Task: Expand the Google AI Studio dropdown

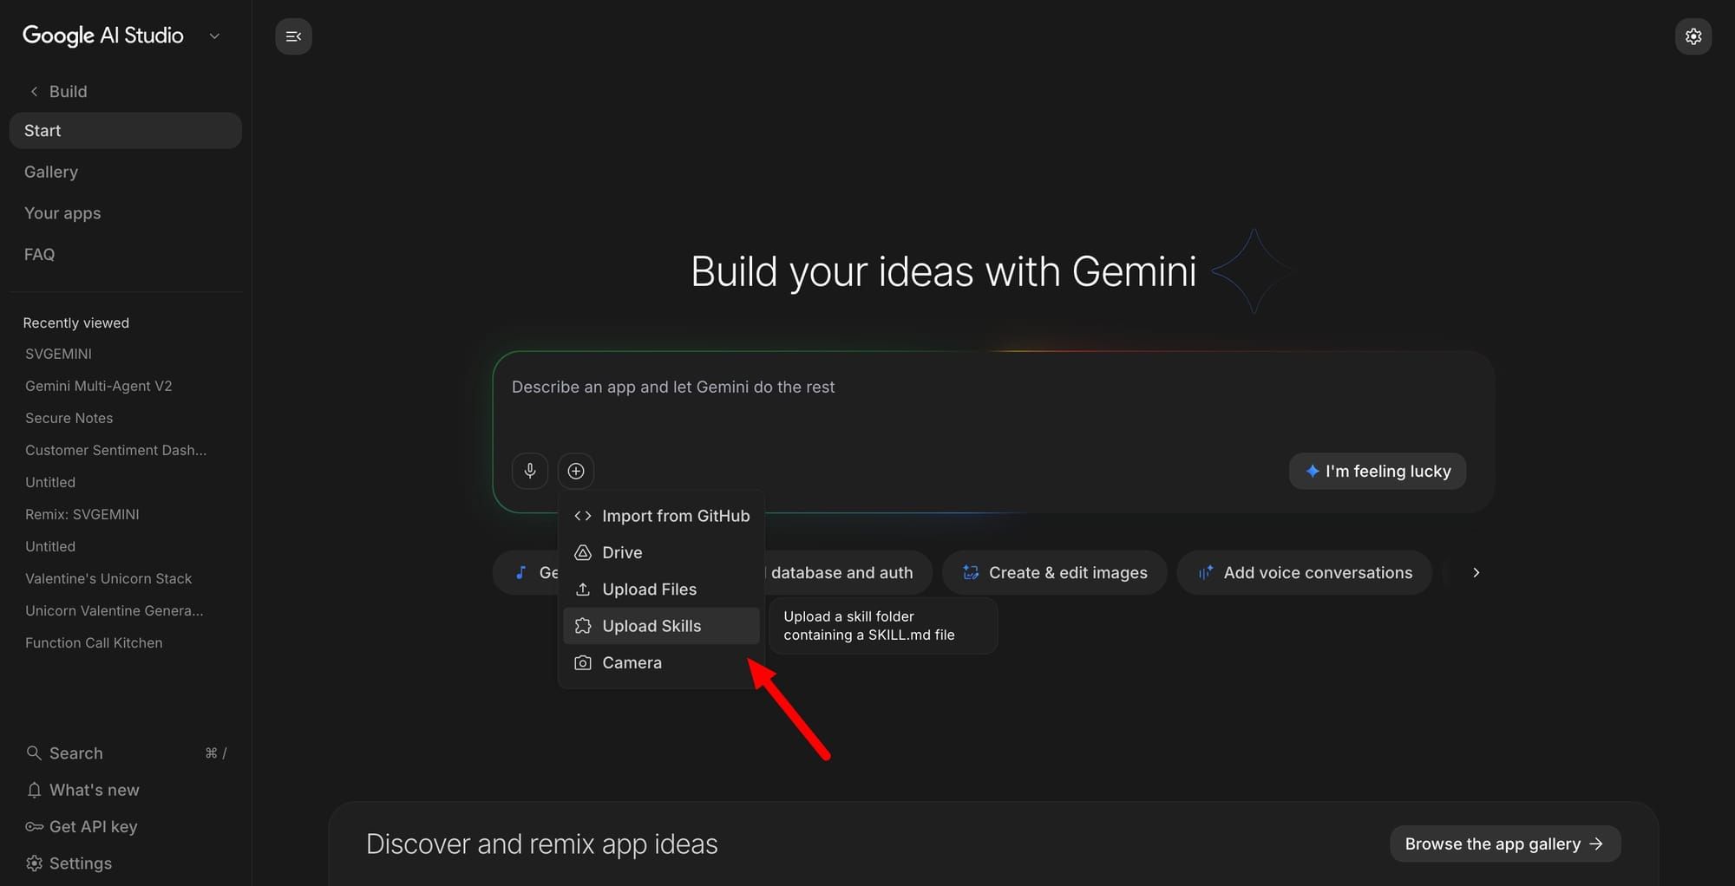Action: [x=214, y=36]
